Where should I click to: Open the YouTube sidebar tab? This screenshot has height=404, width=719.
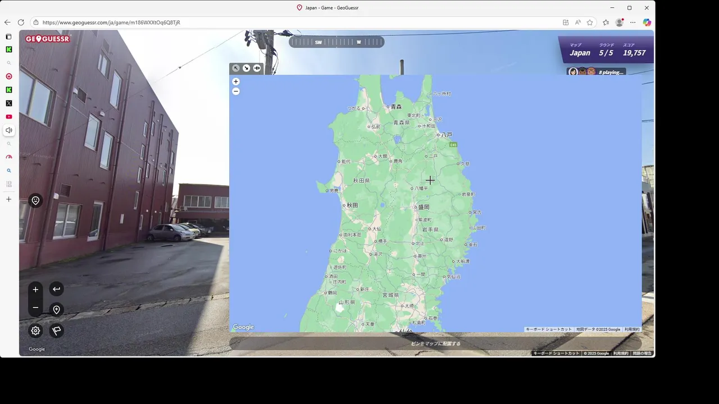click(x=8, y=117)
